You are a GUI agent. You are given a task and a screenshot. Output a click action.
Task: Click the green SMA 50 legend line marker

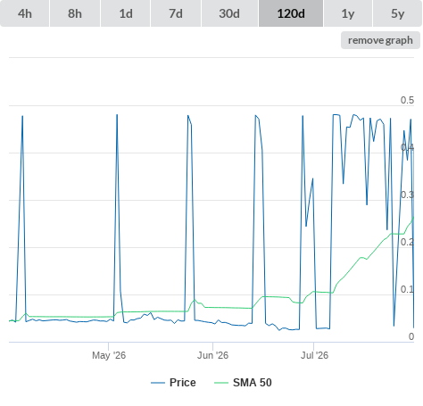coord(221,383)
